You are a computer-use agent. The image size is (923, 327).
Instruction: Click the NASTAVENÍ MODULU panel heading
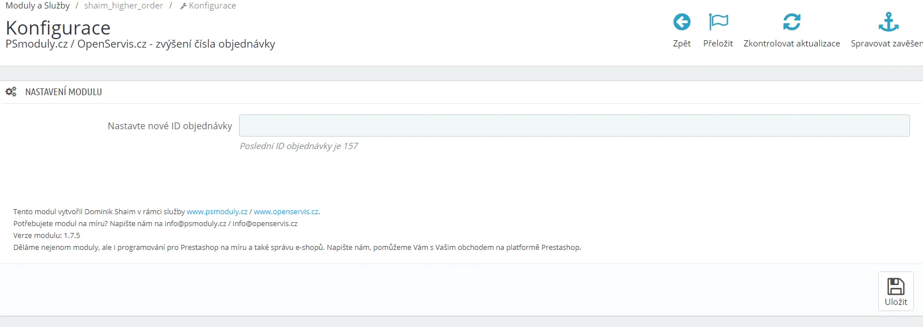(x=63, y=92)
